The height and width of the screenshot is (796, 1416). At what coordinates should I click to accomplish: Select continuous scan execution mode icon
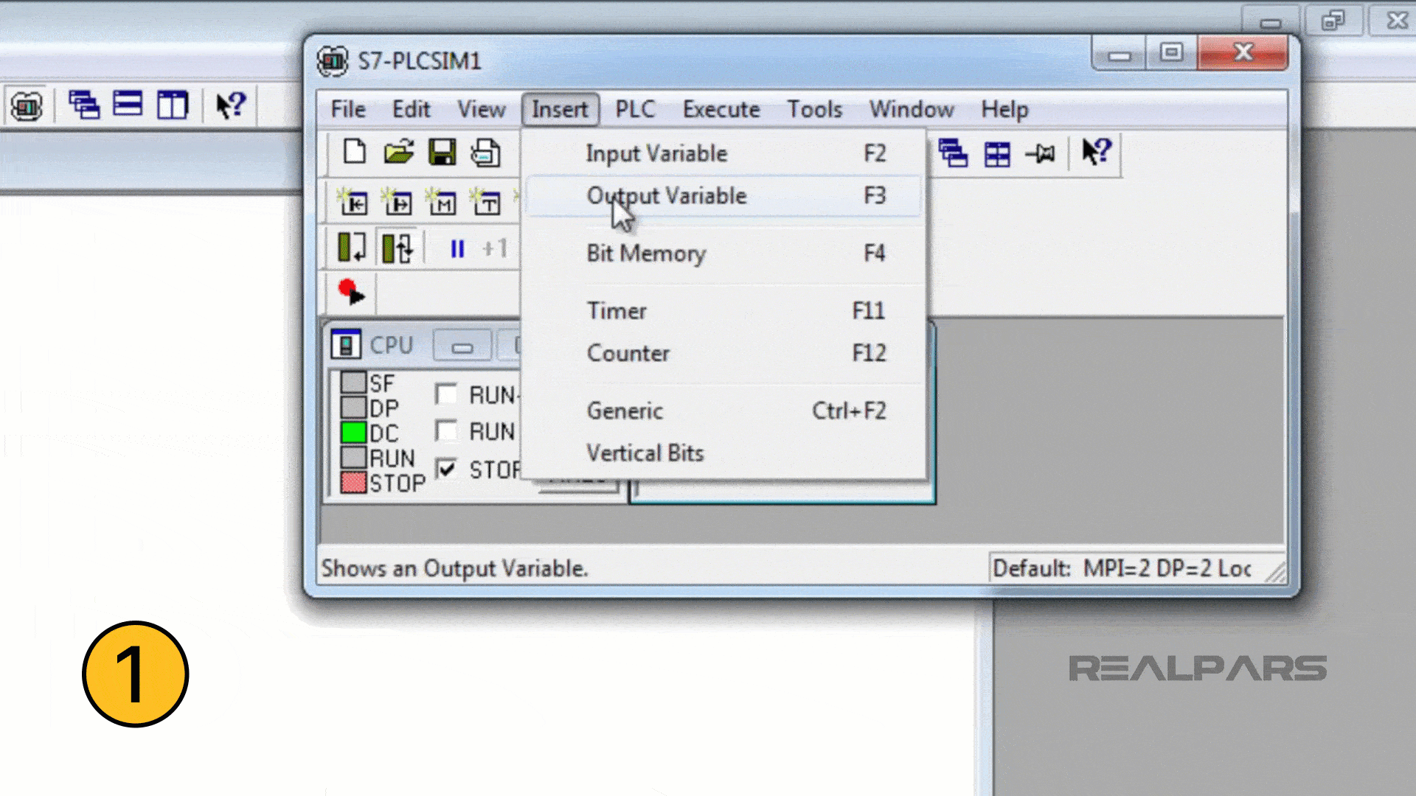coord(398,248)
